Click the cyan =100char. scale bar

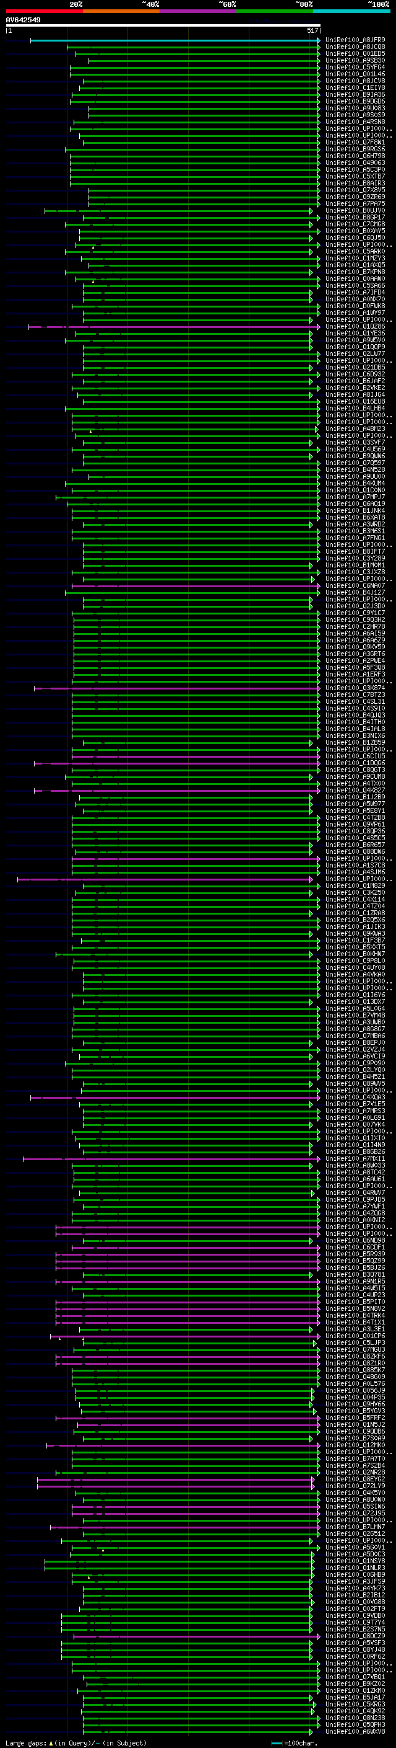click(276, 1743)
